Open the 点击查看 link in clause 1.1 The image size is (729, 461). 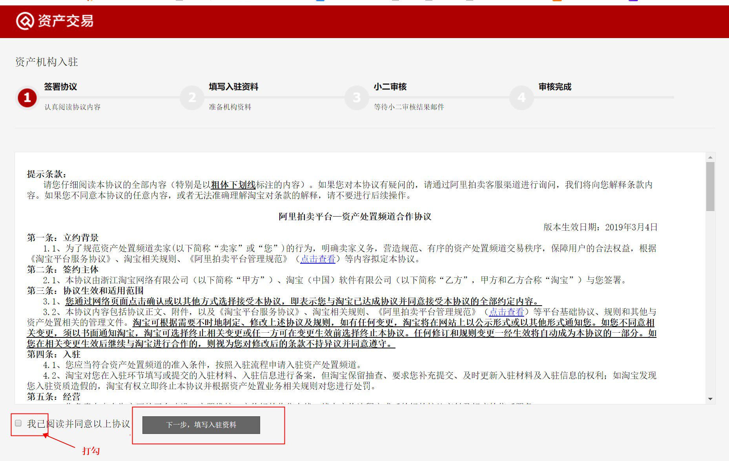[318, 259]
